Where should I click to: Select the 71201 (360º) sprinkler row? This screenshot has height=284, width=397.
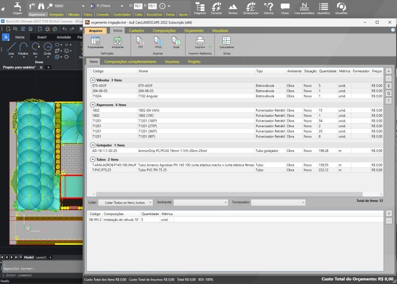coord(237,131)
